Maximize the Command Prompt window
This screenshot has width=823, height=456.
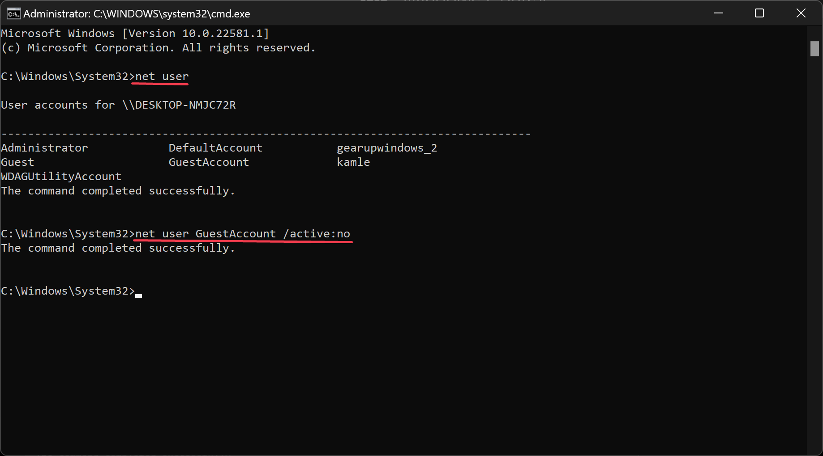[759, 13]
